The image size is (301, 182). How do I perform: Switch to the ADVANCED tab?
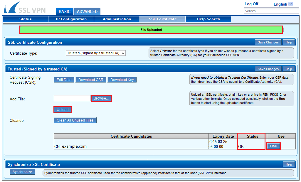pyautogui.click(x=87, y=11)
